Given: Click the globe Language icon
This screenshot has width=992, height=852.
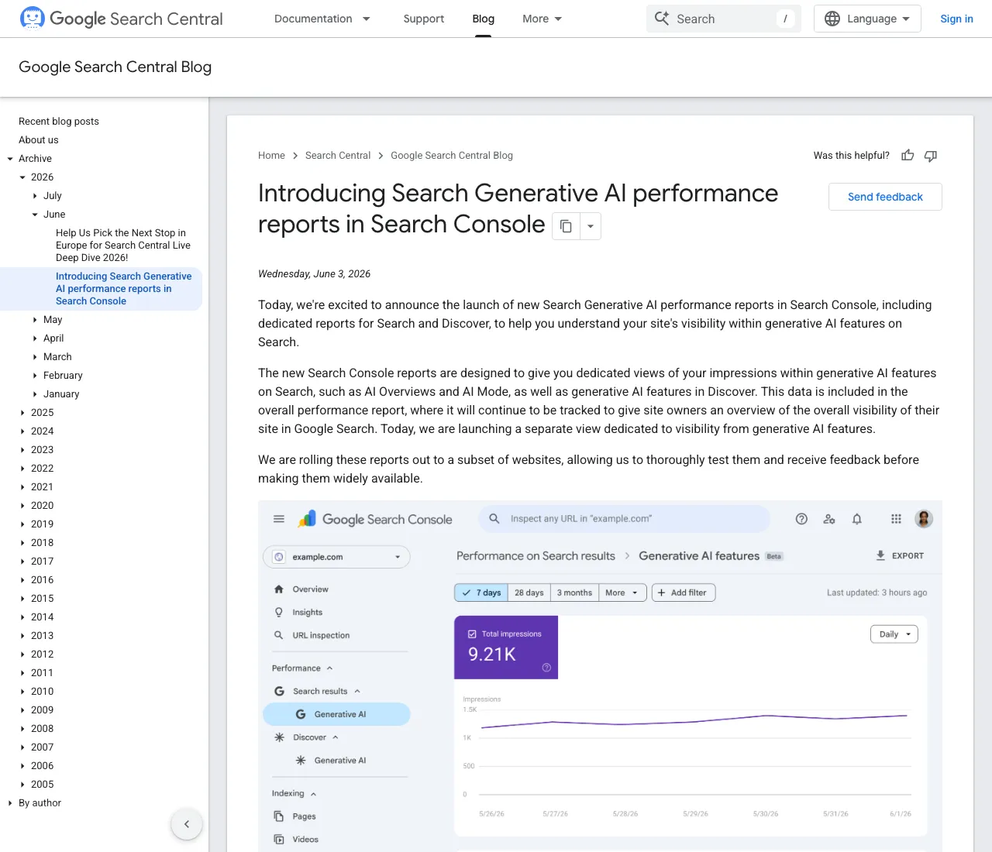Looking at the screenshot, I should pos(832,19).
